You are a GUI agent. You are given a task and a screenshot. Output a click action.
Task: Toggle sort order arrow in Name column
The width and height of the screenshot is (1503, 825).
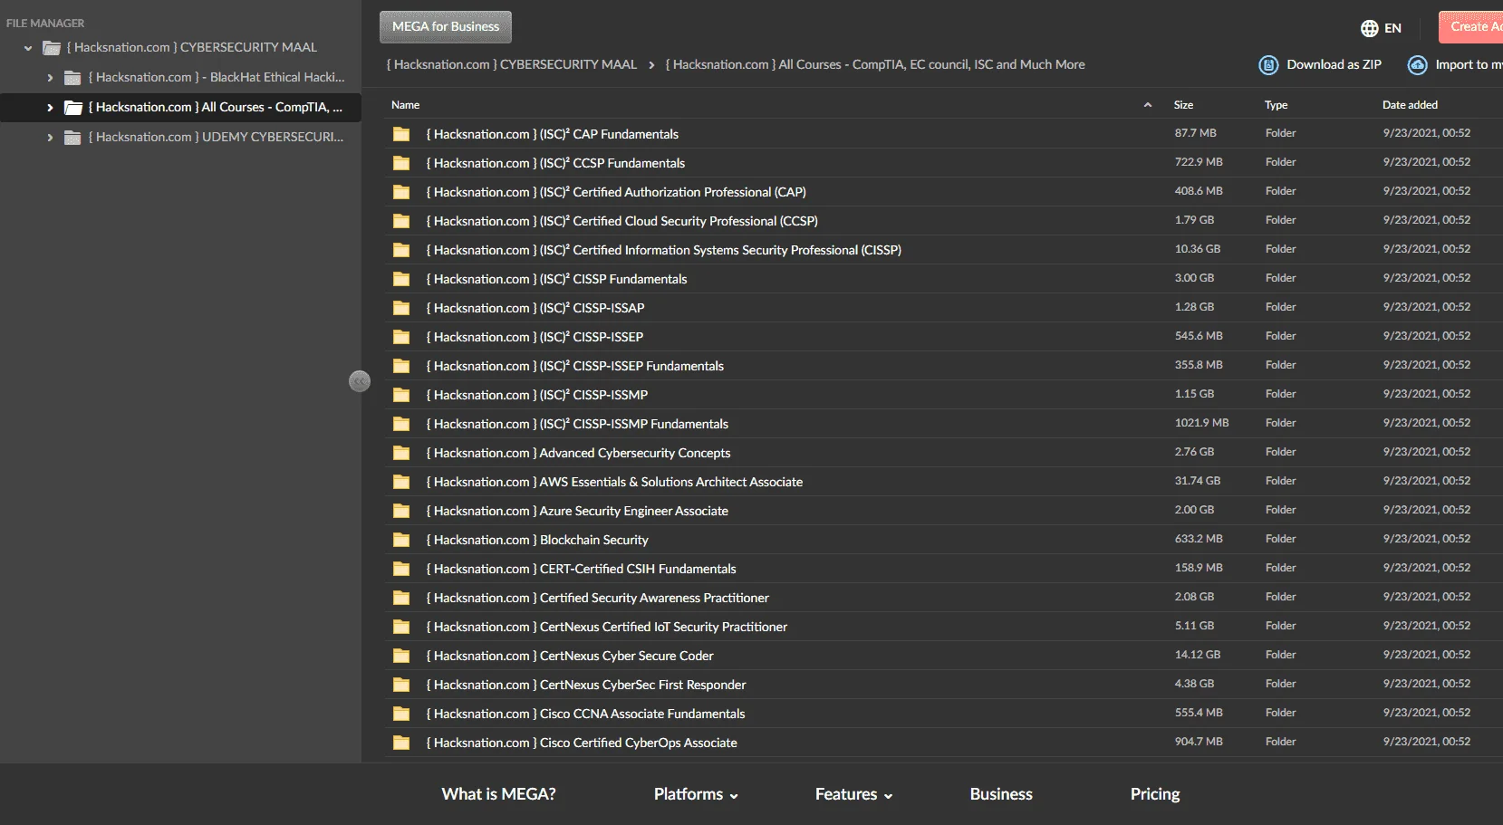[1148, 105]
